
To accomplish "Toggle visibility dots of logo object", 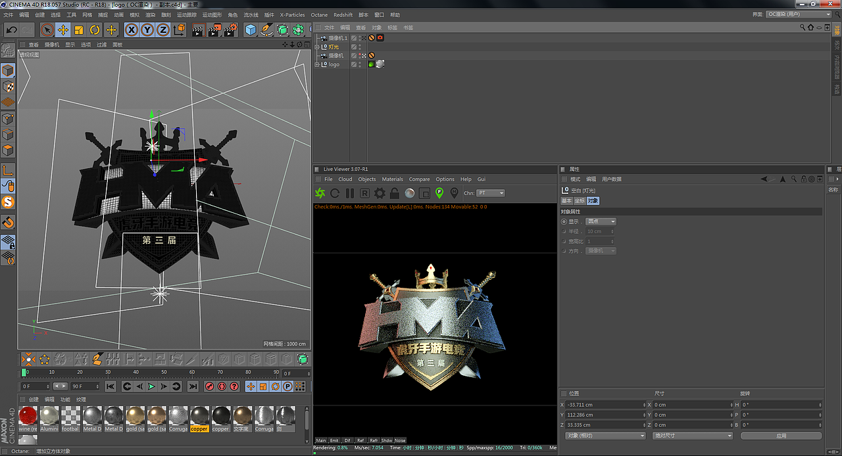I will 360,64.
